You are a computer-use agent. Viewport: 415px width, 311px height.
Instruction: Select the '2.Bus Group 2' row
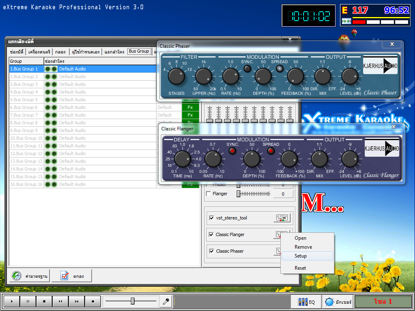coord(83,77)
